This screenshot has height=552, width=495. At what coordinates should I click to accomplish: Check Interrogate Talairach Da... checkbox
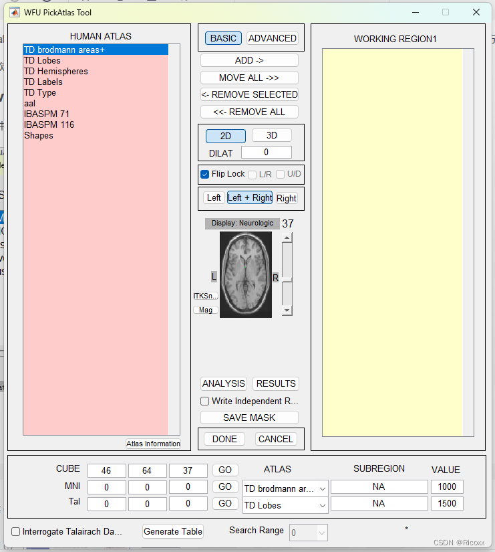16,531
